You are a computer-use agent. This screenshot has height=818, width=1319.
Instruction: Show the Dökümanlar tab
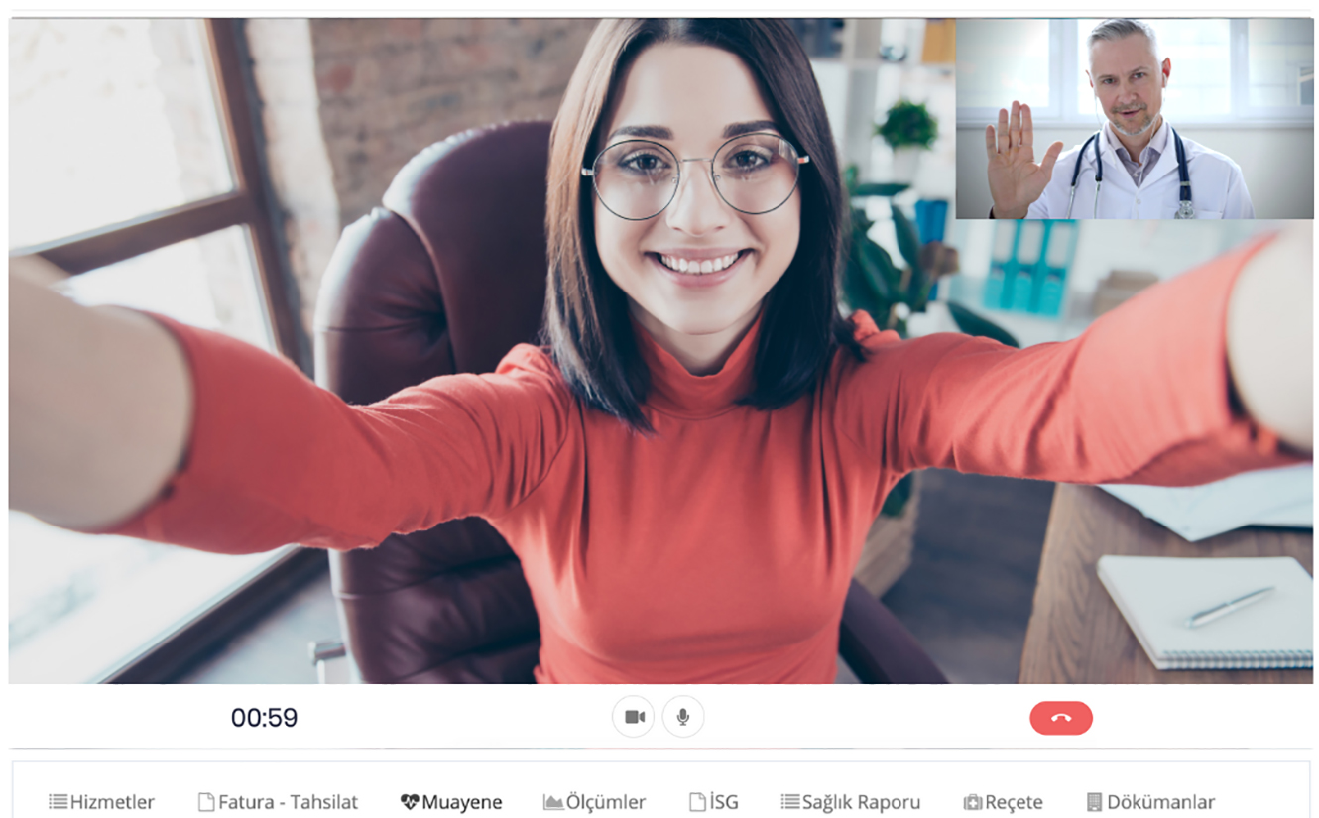click(1160, 802)
